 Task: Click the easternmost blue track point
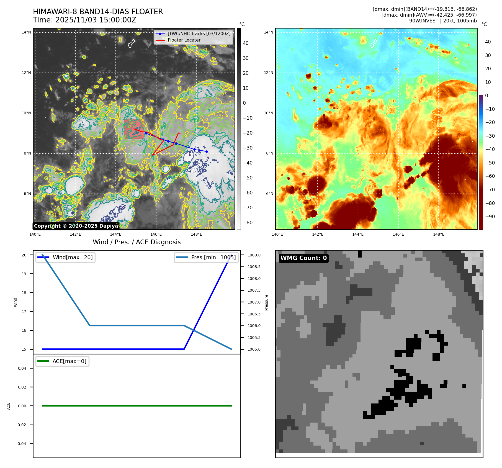coord(207,151)
